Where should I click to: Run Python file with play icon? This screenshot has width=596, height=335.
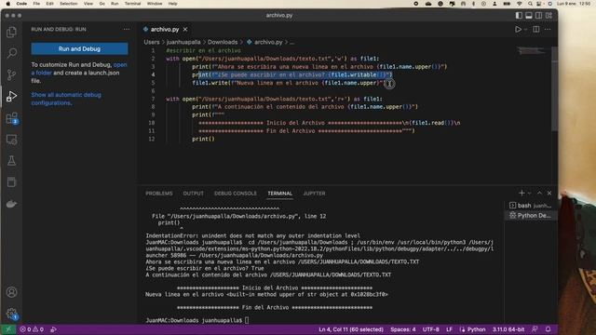pyautogui.click(x=518, y=29)
